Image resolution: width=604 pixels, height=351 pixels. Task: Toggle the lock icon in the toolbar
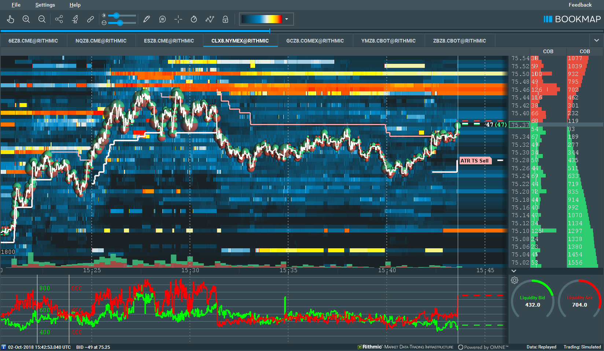[225, 19]
